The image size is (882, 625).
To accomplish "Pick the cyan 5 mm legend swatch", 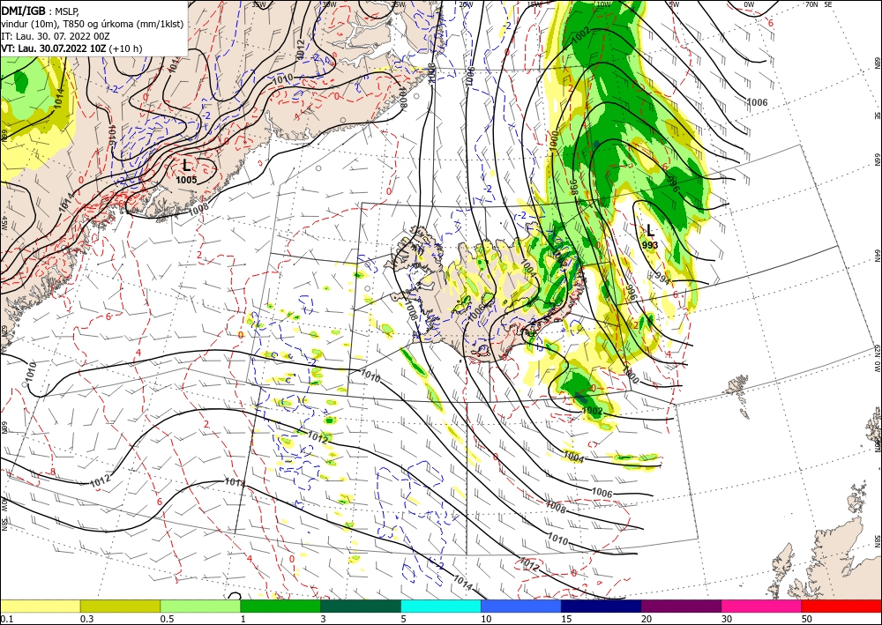I will pyautogui.click(x=441, y=606).
